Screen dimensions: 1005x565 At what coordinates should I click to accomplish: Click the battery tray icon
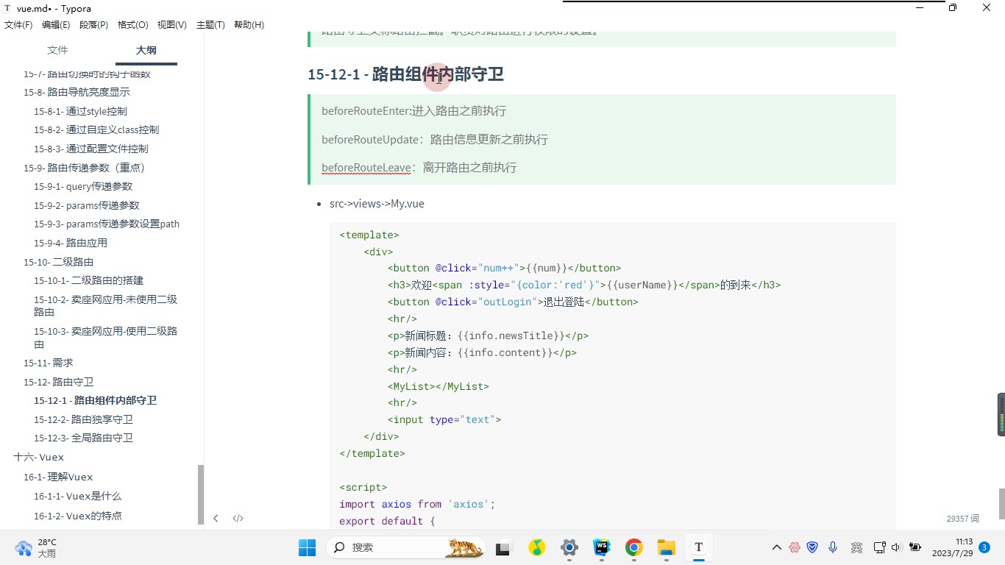pos(915,547)
